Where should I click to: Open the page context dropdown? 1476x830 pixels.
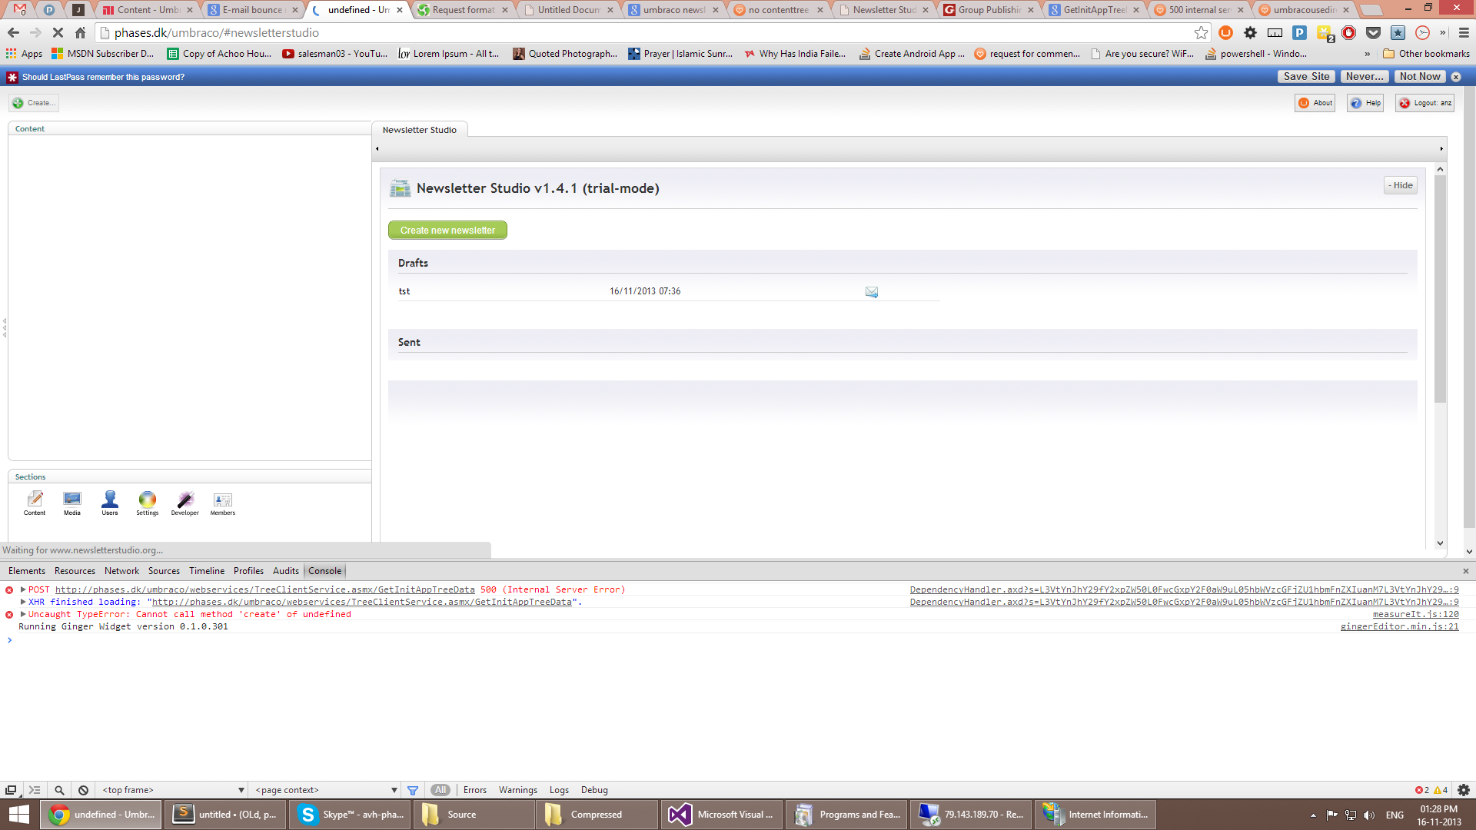[x=326, y=790]
